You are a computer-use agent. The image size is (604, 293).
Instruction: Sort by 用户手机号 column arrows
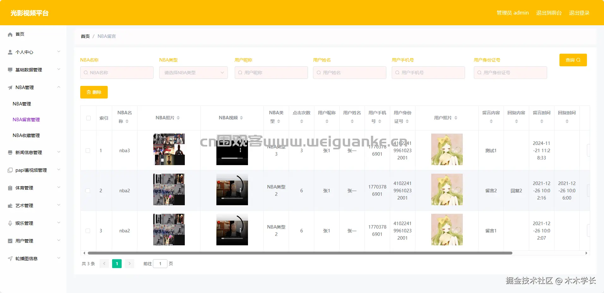point(380,121)
